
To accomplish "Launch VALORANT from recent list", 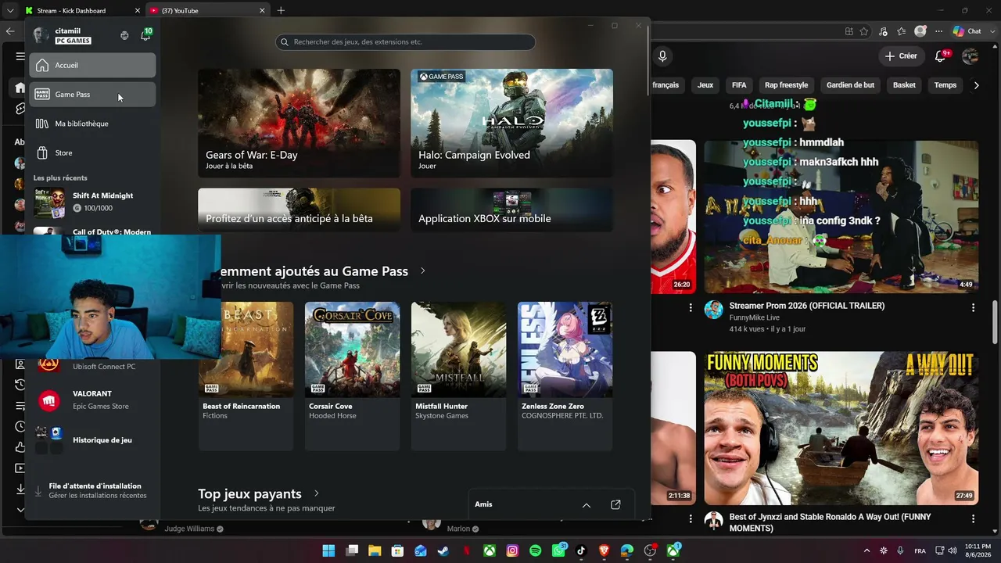I will click(x=92, y=400).
